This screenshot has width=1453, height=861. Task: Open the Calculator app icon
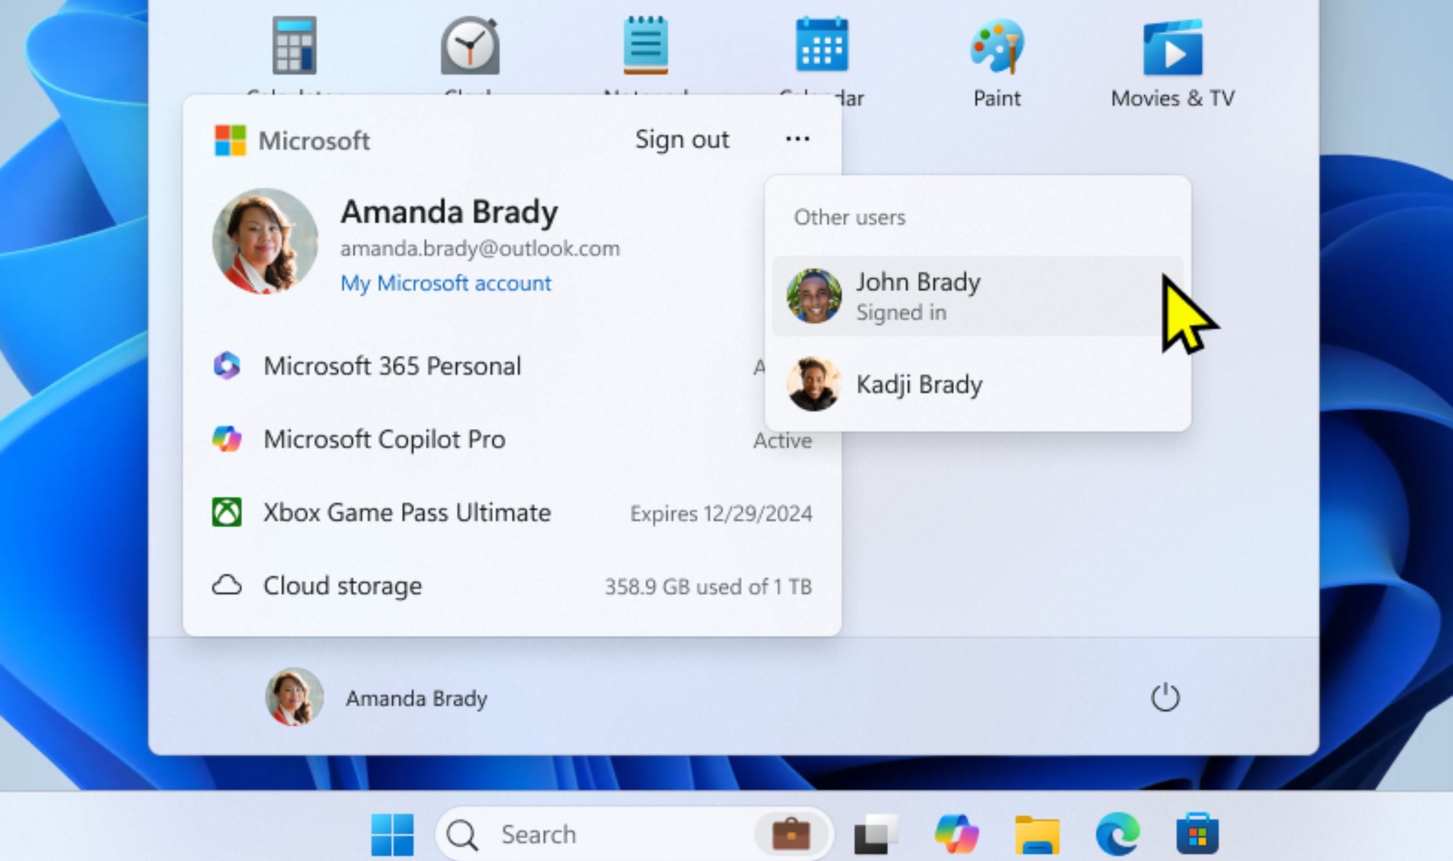point(295,46)
